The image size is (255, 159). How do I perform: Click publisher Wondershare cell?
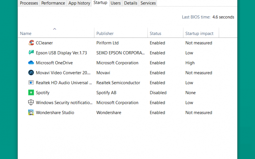click(109, 113)
